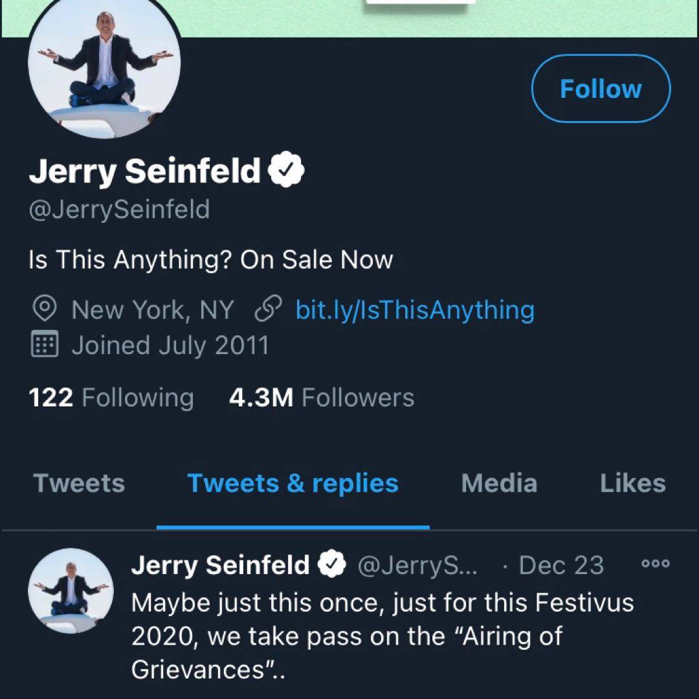Open the bit.ly/IsThisAnything link
Image resolution: width=699 pixels, height=699 pixels.
414,310
